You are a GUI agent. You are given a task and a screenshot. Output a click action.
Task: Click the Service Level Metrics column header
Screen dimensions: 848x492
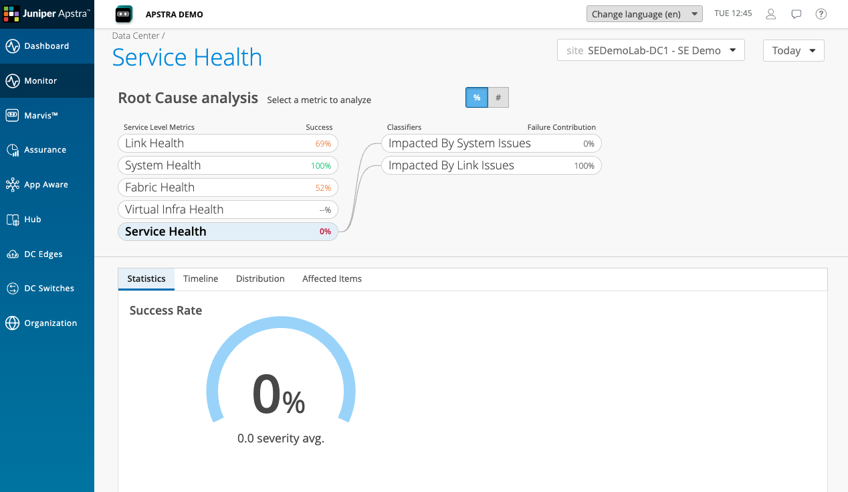159,127
